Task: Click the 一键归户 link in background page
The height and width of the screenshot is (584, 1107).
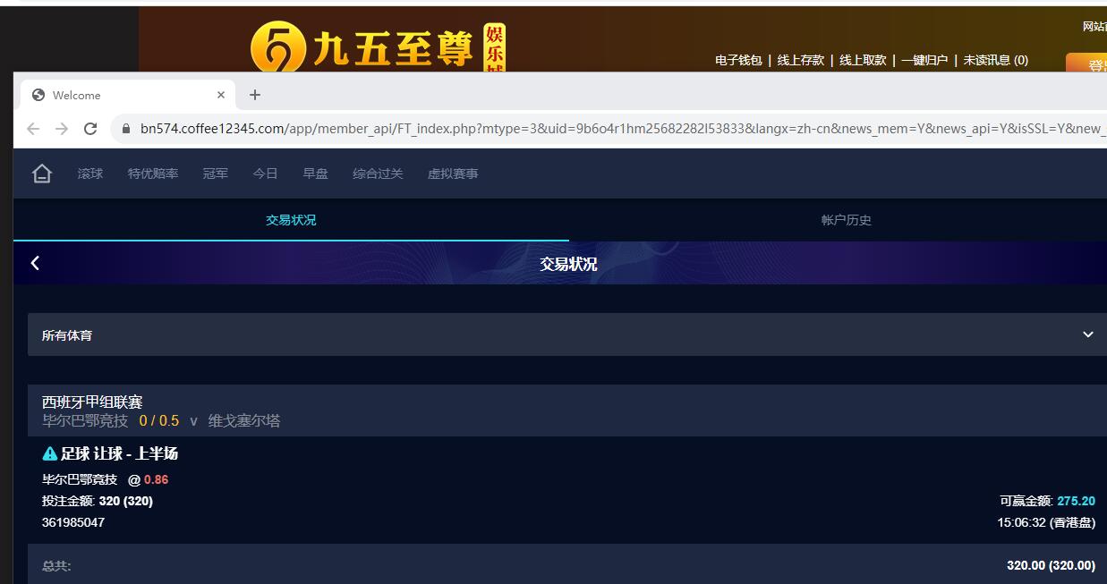Action: click(924, 60)
